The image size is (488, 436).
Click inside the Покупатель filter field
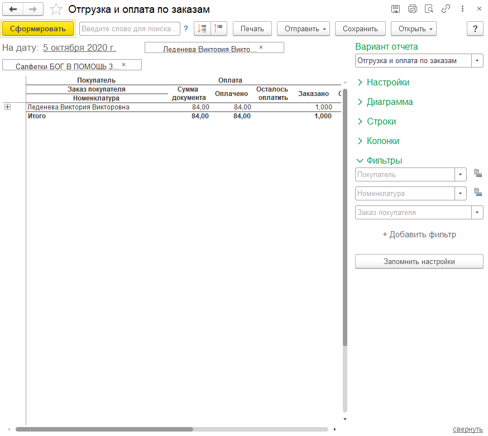[x=405, y=175]
